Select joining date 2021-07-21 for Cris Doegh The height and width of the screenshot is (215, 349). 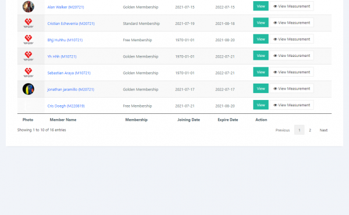coord(185,106)
